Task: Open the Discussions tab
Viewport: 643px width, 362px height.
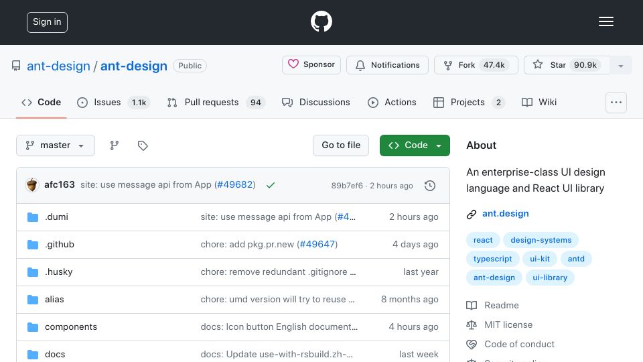Action: [315, 102]
